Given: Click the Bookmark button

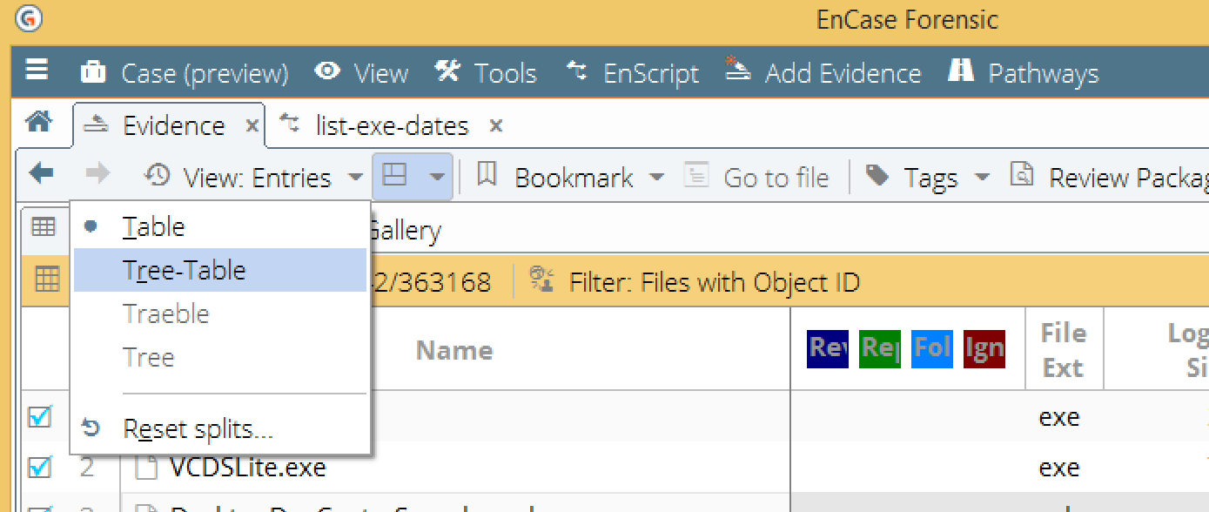Looking at the screenshot, I should coord(555,178).
